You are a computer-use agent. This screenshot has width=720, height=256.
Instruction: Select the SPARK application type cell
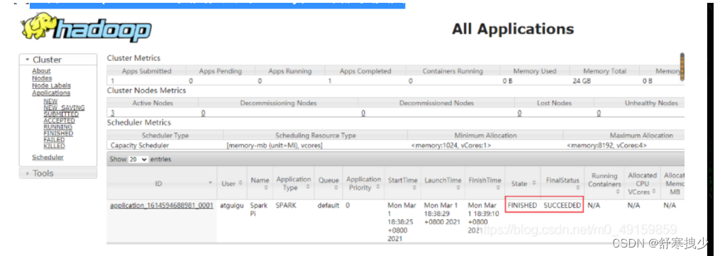286,205
